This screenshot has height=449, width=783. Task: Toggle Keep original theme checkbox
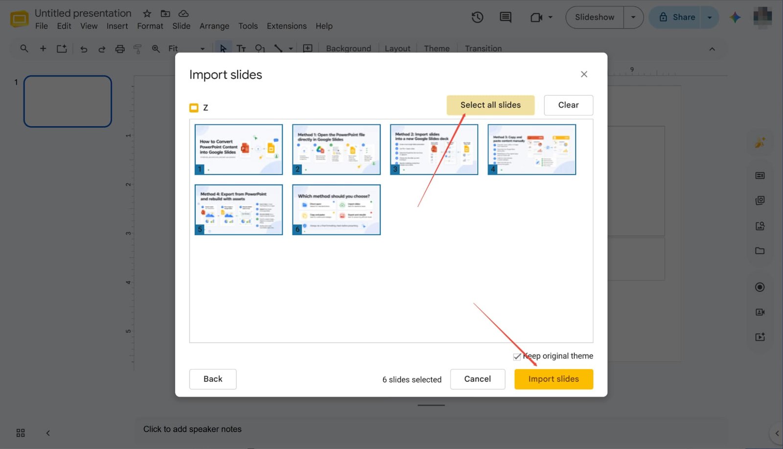517,356
